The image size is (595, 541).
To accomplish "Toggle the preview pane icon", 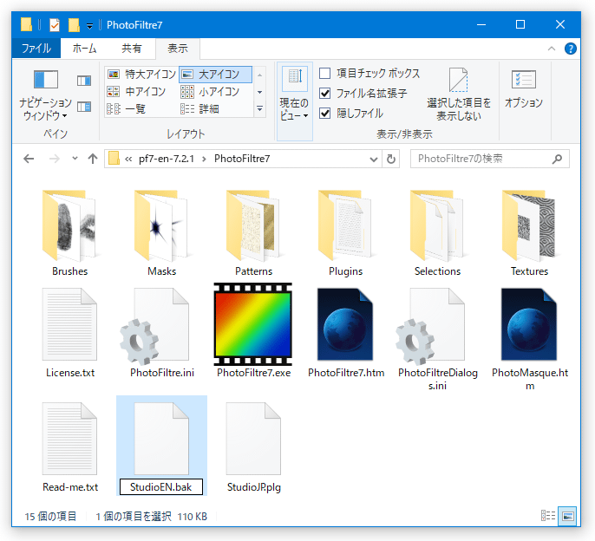I will click(x=84, y=81).
